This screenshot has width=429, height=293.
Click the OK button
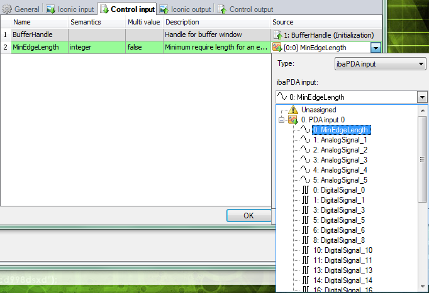point(248,216)
